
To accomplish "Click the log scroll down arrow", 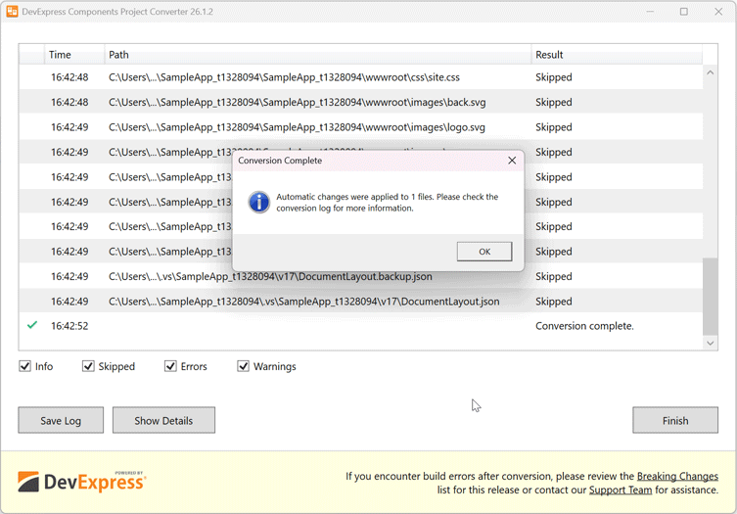I will pos(711,343).
